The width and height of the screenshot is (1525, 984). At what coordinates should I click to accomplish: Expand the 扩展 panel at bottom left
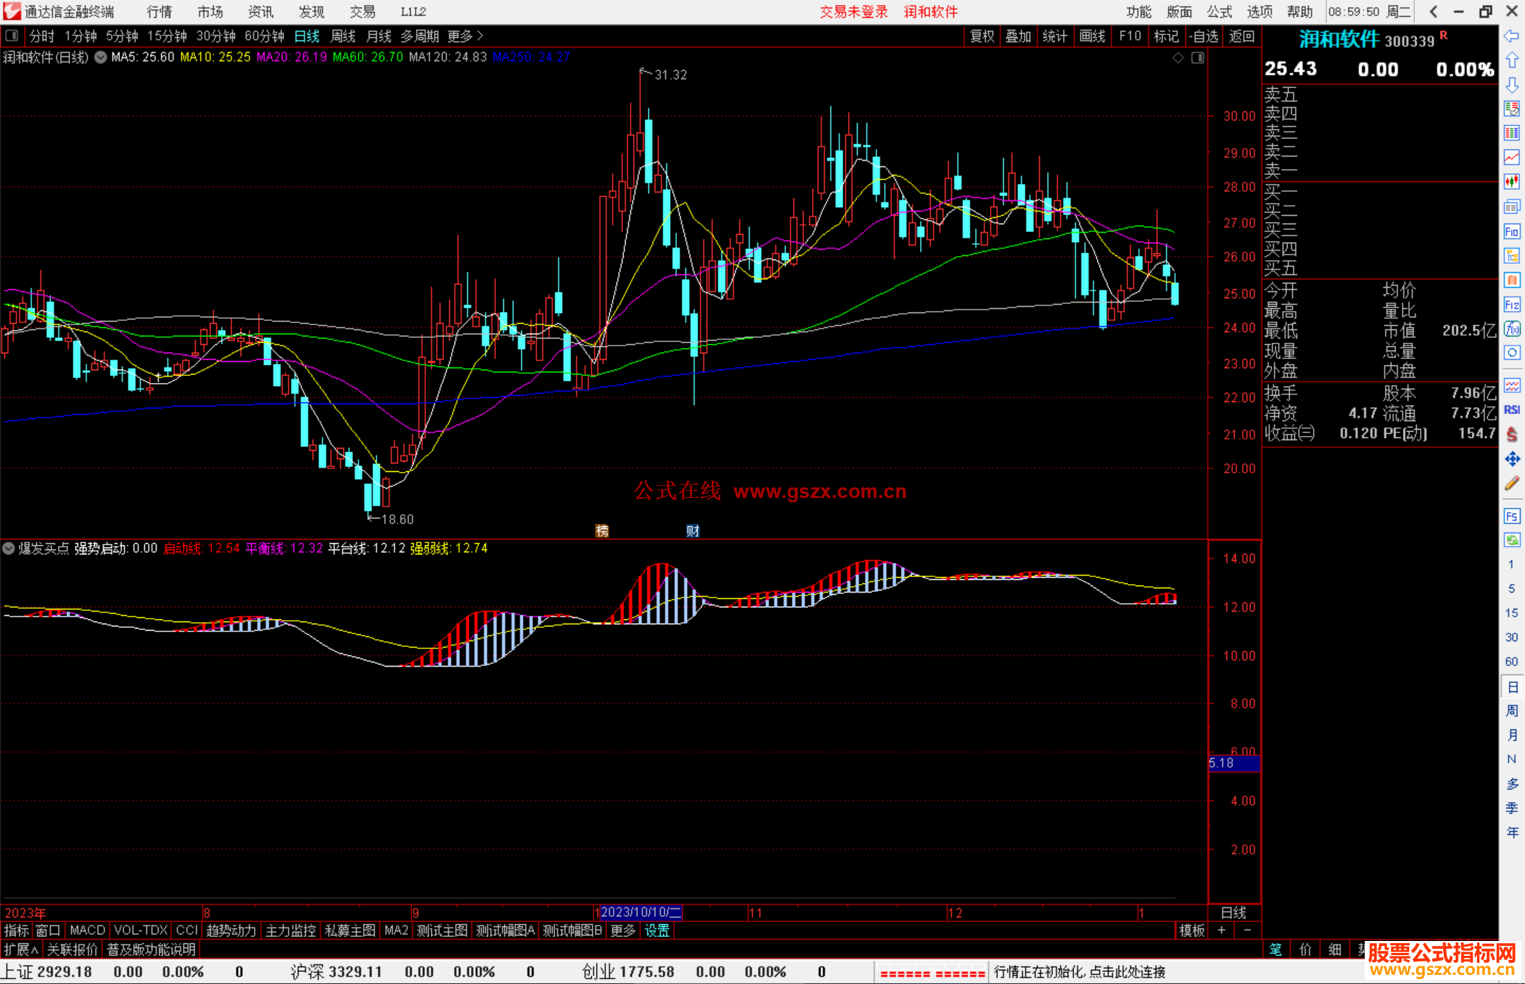click(x=21, y=949)
